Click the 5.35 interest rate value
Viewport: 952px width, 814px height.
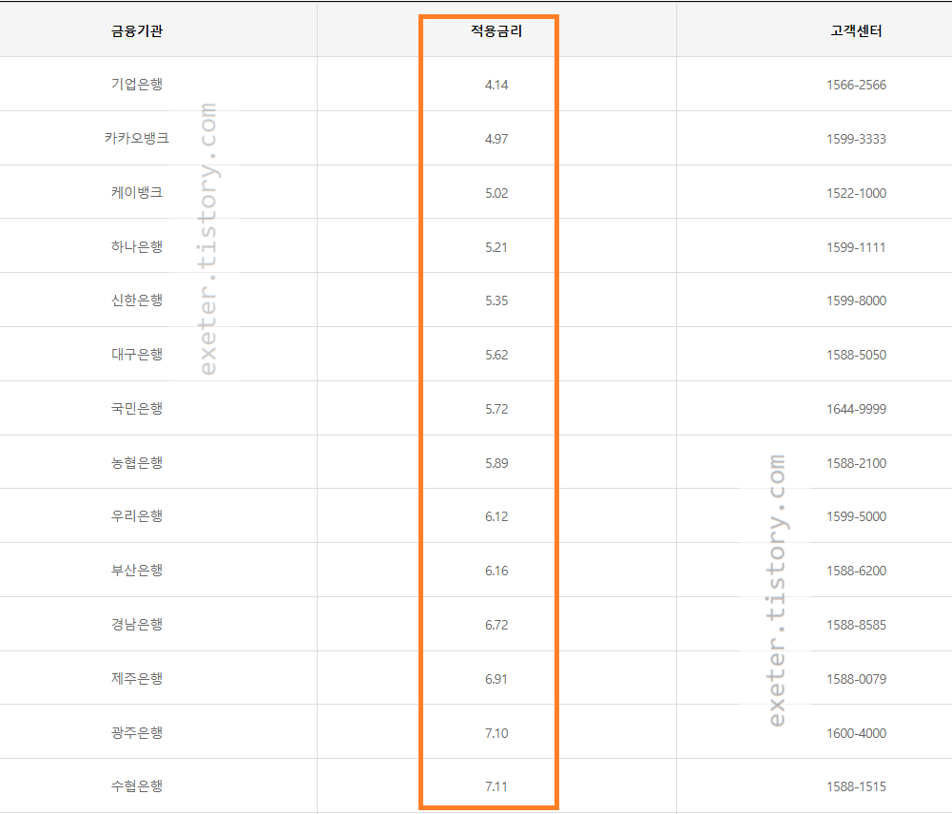496,300
